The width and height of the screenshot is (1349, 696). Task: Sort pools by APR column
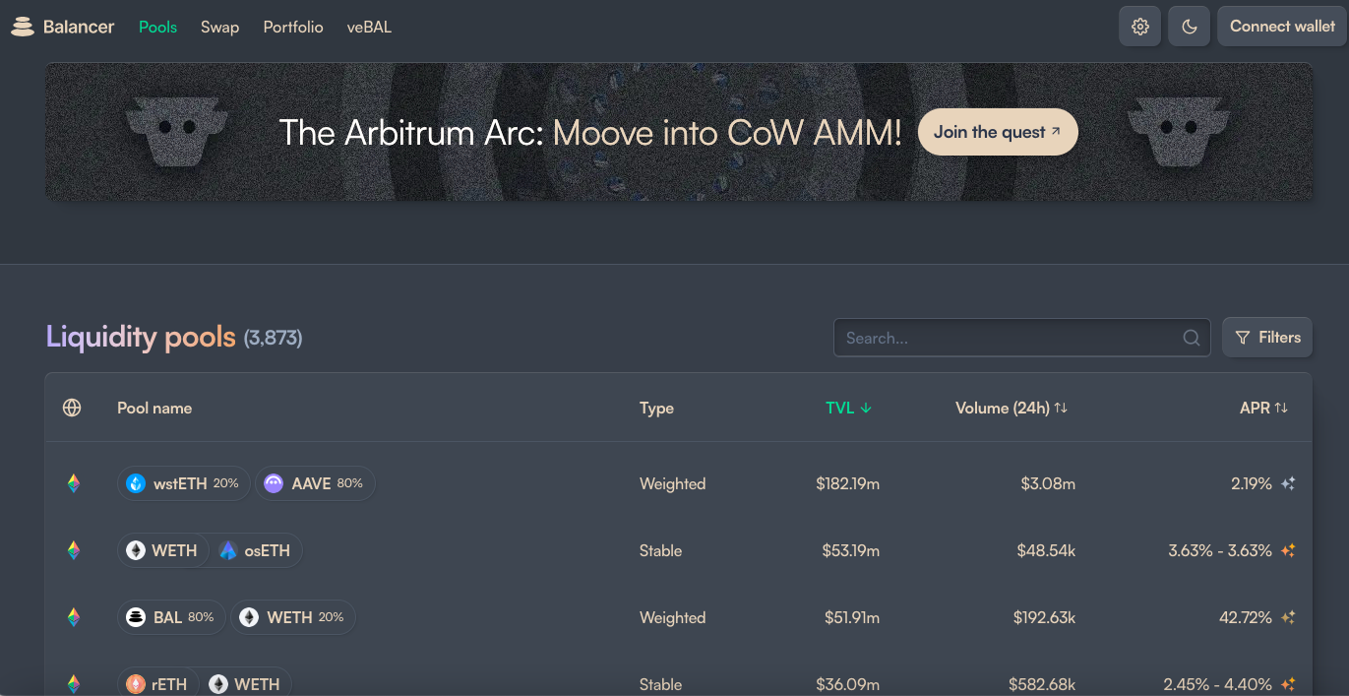[x=1263, y=408]
